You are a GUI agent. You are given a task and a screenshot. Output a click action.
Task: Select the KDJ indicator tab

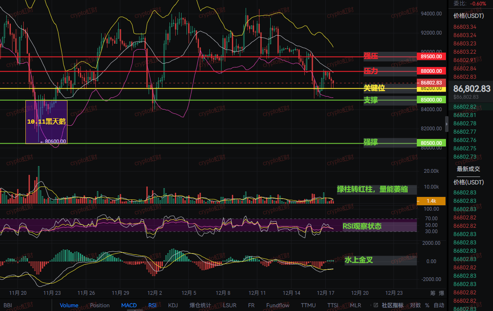coord(173,305)
